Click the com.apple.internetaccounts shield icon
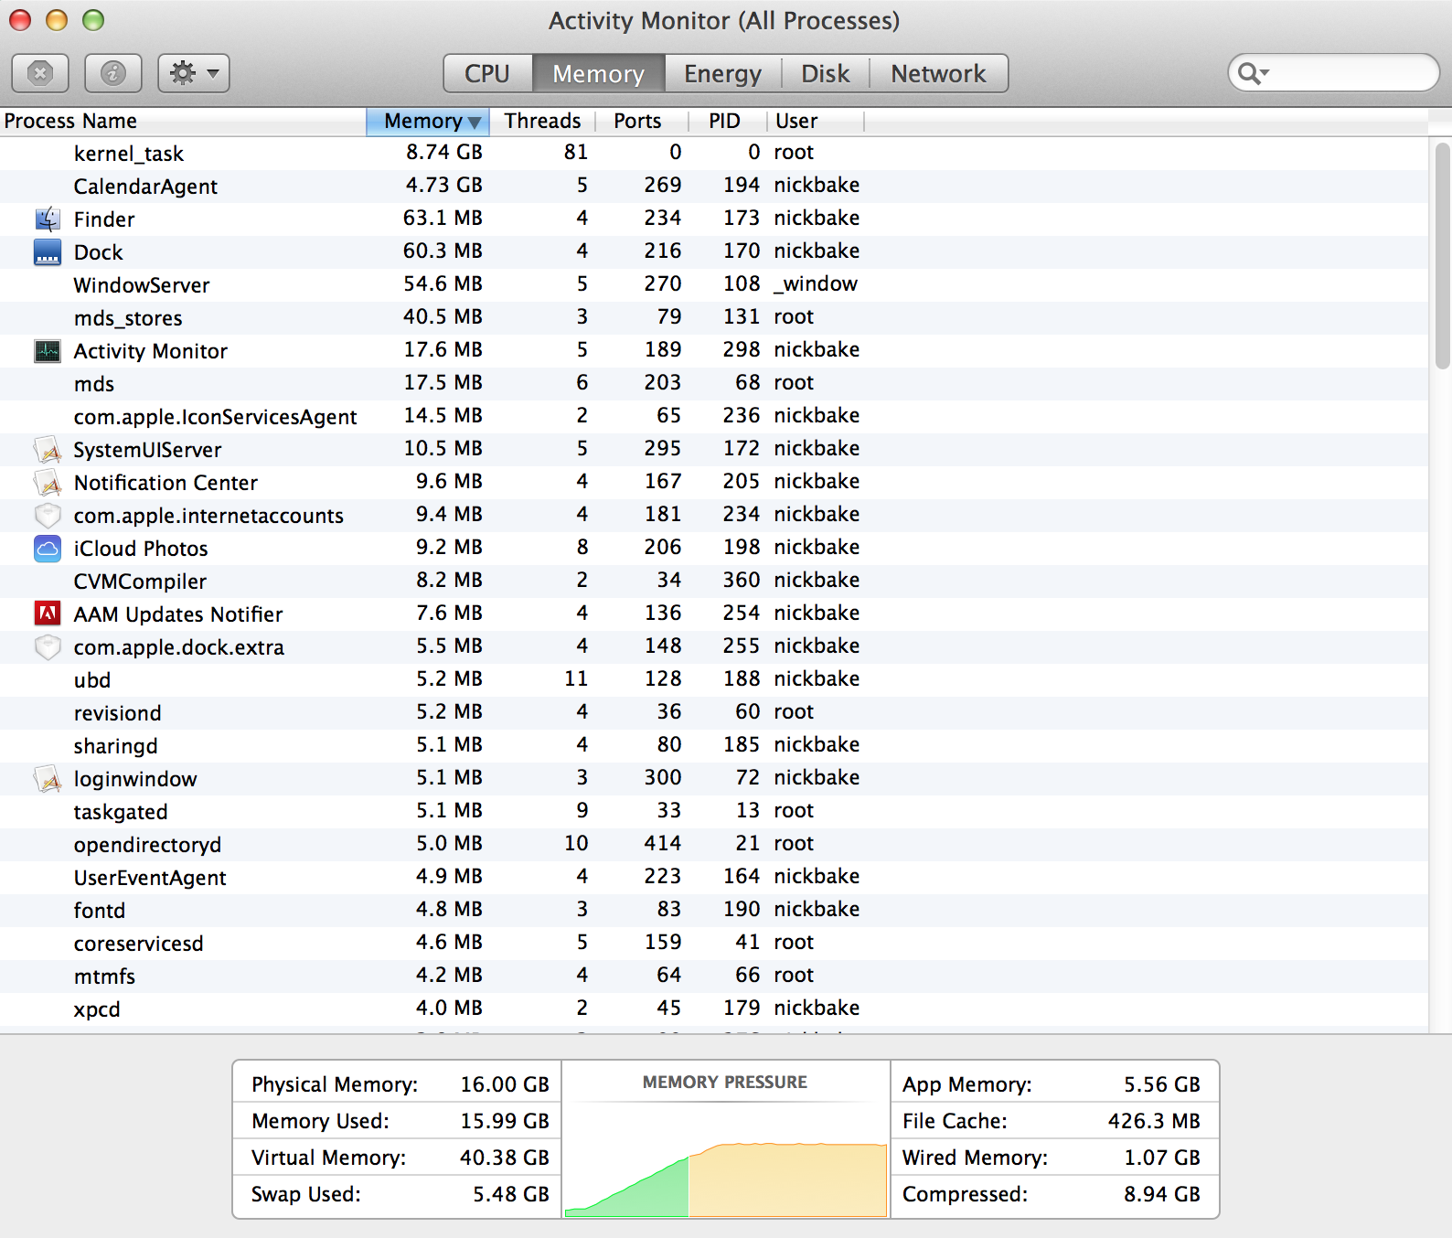1452x1238 pixels. click(48, 516)
